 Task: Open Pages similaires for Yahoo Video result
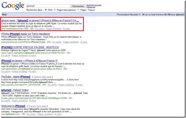[20, 101]
